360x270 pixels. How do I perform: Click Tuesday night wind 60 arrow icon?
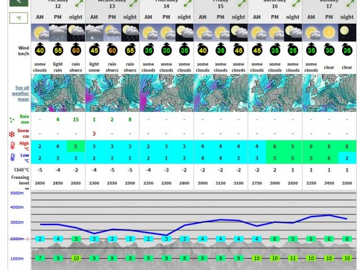point(76,49)
